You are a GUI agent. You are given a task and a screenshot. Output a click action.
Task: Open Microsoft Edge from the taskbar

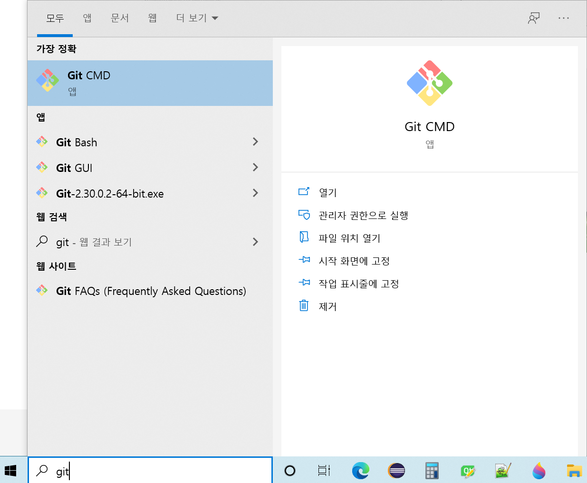click(360, 471)
